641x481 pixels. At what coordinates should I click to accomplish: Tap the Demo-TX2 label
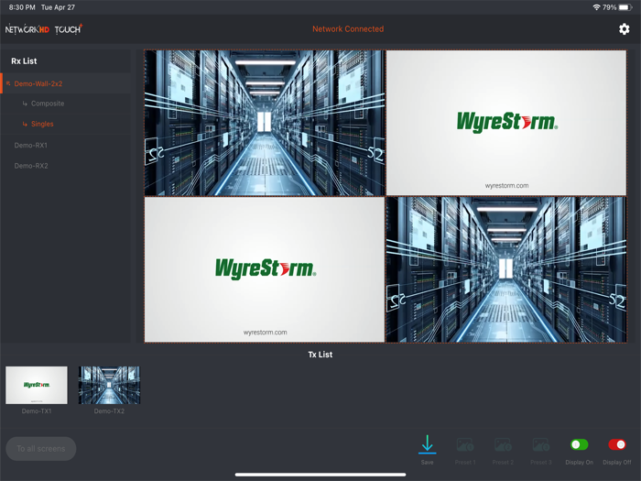click(109, 411)
